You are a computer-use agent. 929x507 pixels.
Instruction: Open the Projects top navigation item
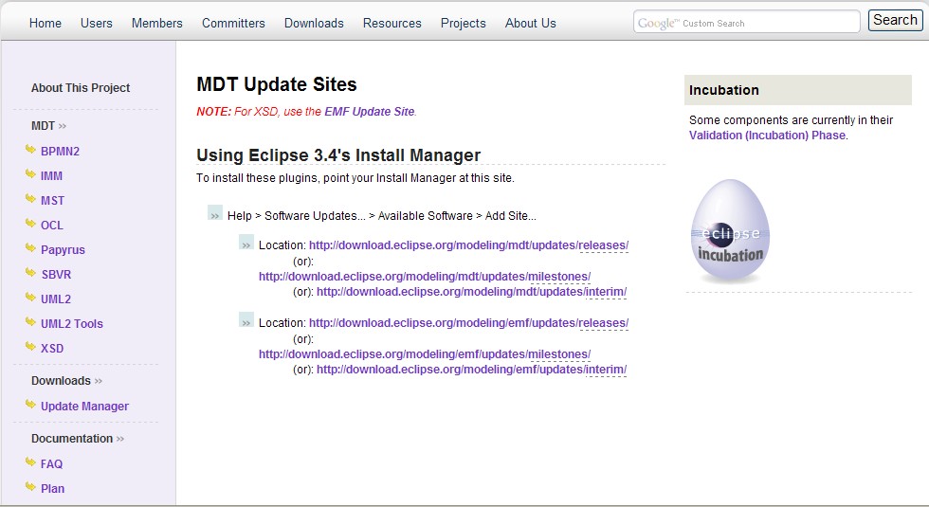coord(464,23)
